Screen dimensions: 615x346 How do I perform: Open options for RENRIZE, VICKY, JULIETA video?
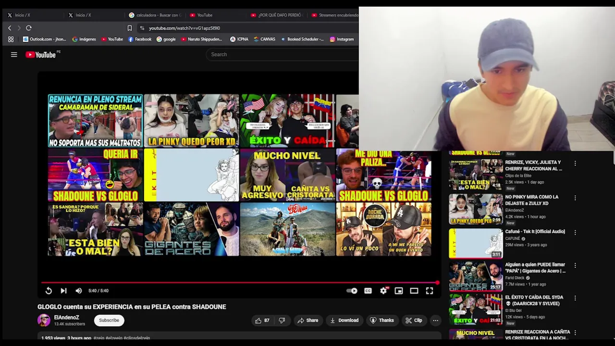(x=575, y=163)
